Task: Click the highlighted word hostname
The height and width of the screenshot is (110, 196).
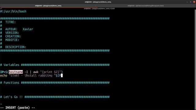Action: coord(16,72)
